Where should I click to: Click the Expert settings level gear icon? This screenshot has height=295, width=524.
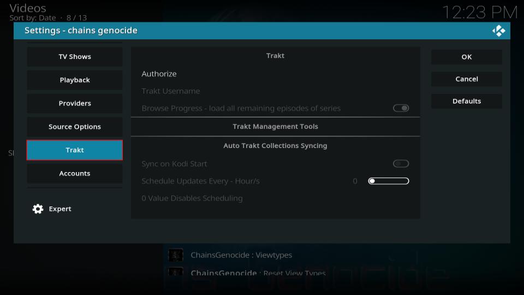[38, 209]
